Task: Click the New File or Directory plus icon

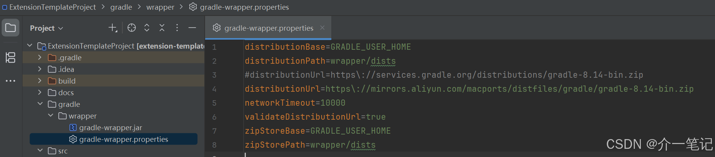Action: coord(113,28)
